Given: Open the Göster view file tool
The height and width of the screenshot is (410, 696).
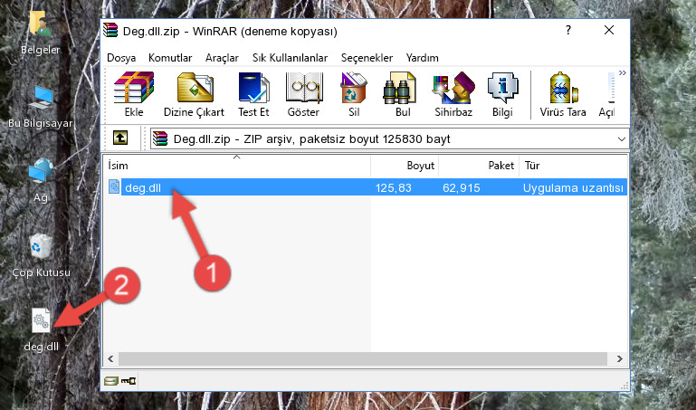Looking at the screenshot, I should point(303,94).
